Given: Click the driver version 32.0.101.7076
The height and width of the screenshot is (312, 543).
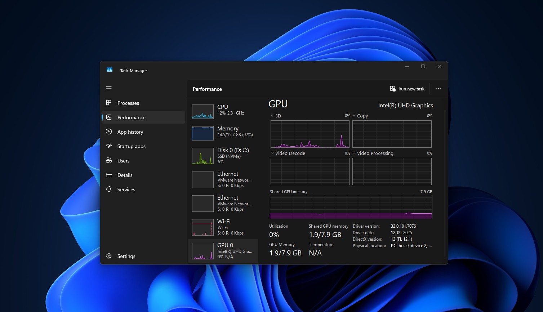Looking at the screenshot, I should [x=403, y=226].
